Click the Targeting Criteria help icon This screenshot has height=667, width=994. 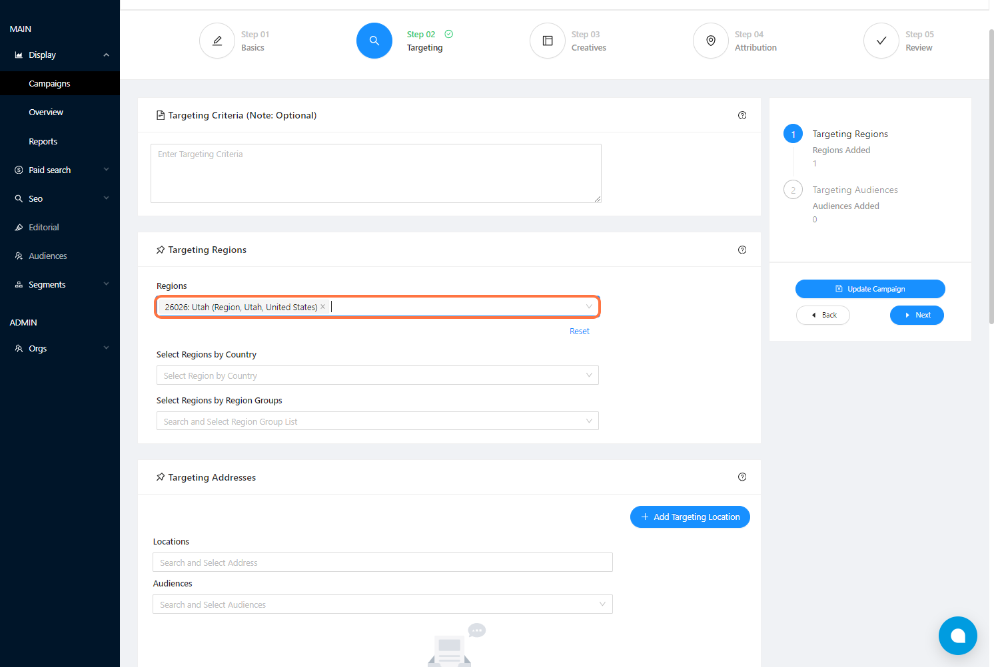742,115
